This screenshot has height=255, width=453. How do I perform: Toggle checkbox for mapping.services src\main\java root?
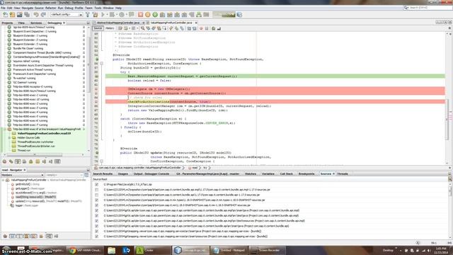[x=97, y=232]
